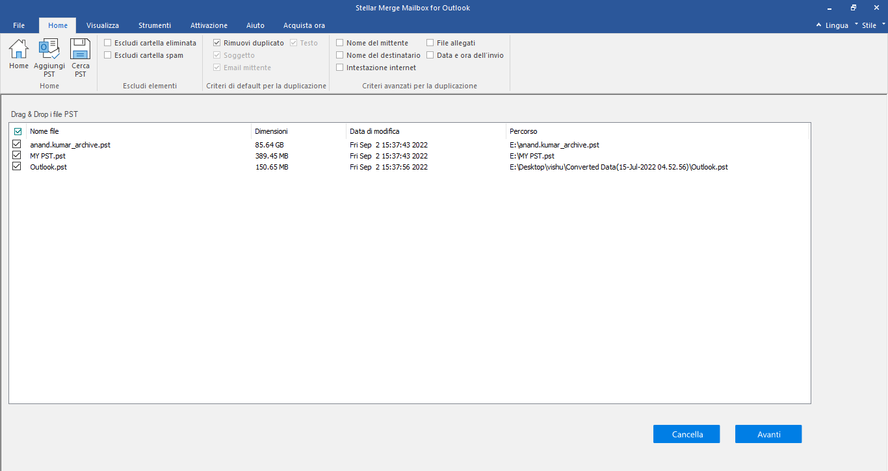
Task: Select the MY PST.pst file name
Action: (47, 156)
